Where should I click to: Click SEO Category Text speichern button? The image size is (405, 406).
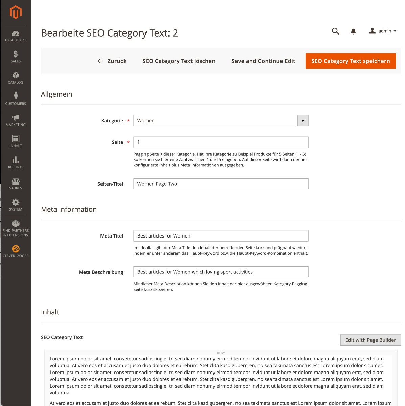(351, 61)
